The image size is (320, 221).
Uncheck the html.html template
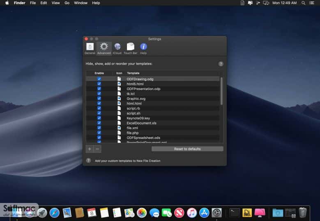[x=99, y=103]
